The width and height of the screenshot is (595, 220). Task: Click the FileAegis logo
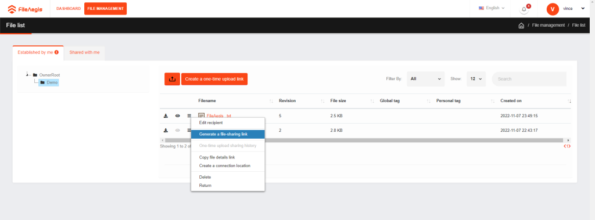coord(25,9)
